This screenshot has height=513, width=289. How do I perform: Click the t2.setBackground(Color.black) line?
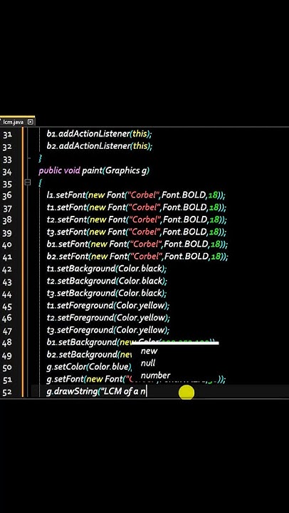[x=107, y=281]
